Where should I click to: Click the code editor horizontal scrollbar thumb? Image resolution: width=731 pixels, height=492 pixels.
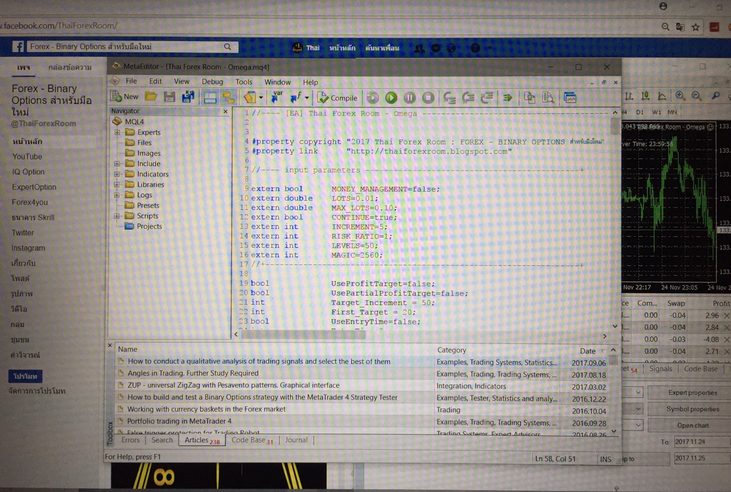point(303,335)
